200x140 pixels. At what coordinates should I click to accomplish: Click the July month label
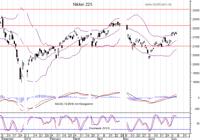[175, 139]
